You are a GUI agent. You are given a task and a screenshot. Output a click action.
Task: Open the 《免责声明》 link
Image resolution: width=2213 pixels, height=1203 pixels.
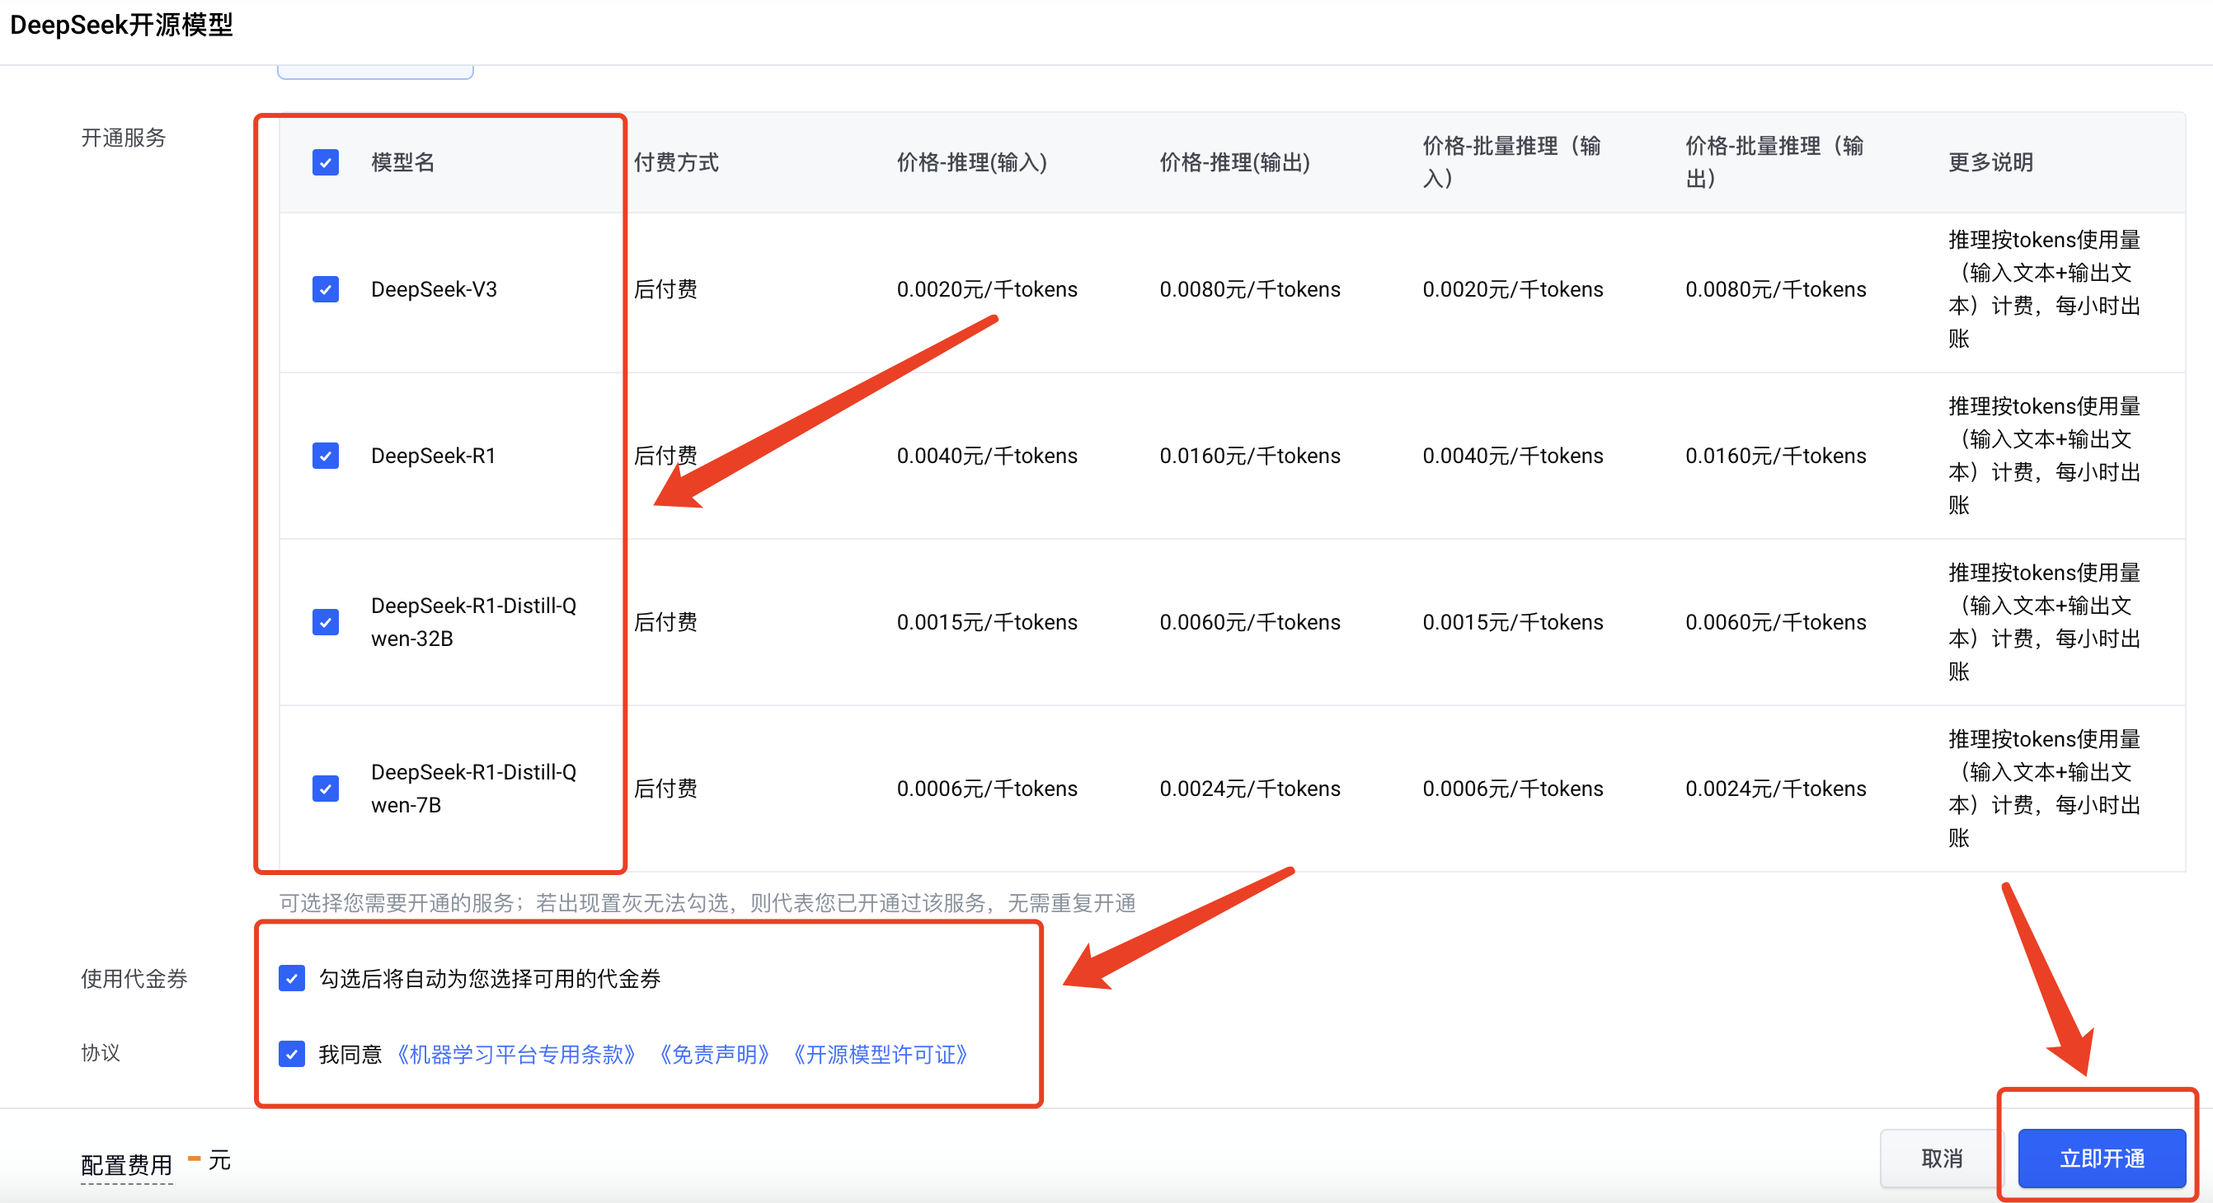coord(714,1055)
